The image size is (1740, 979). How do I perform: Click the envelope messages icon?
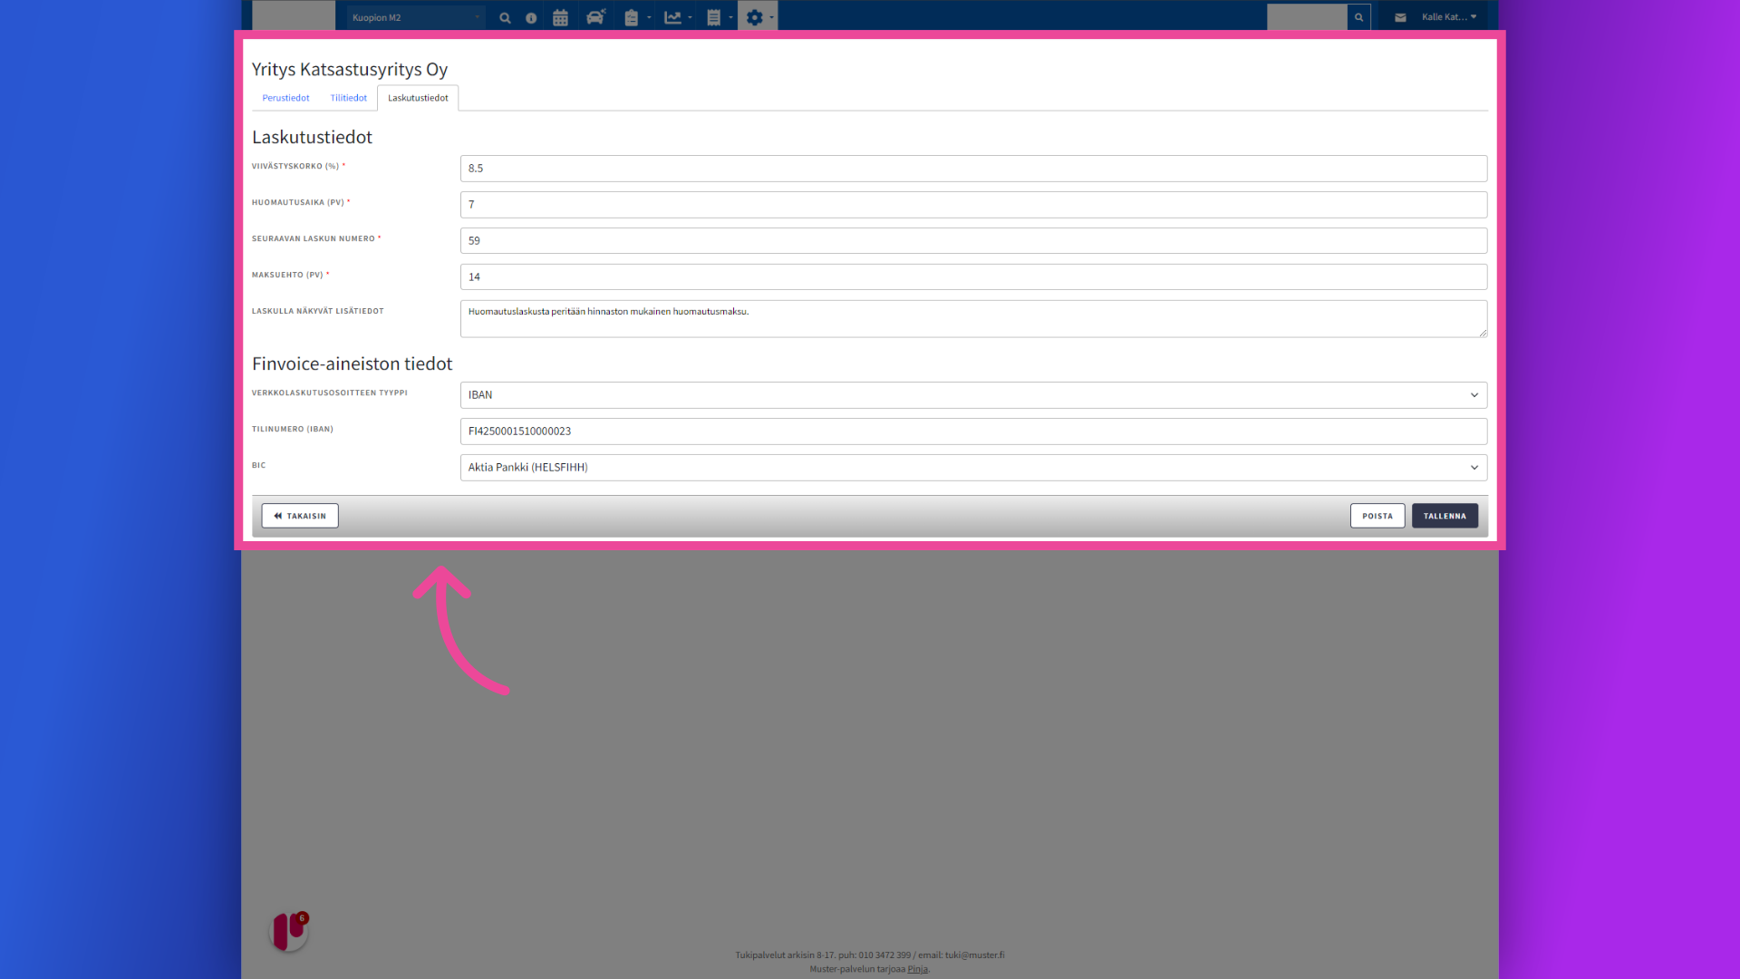(x=1400, y=17)
